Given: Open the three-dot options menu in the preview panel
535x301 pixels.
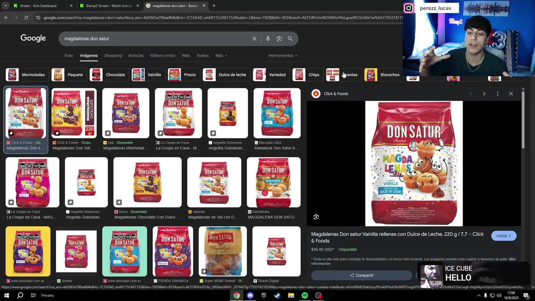Looking at the screenshot, I should [497, 94].
